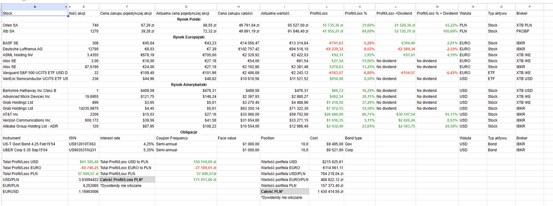Click the grey 'Całość PLN*' cell

point(284,191)
